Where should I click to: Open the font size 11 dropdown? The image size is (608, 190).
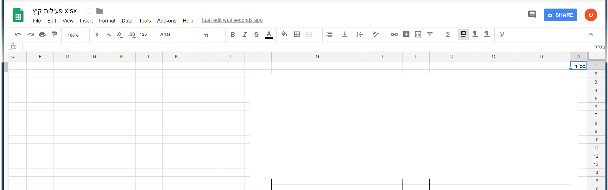(206, 35)
